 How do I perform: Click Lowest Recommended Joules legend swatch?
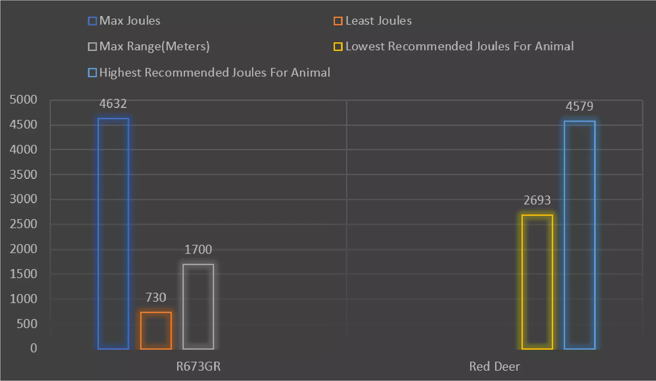pyautogui.click(x=338, y=47)
